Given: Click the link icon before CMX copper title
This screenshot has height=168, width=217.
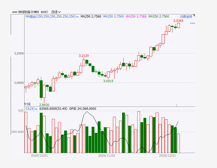Looking at the screenshot, I should tap(14, 12).
